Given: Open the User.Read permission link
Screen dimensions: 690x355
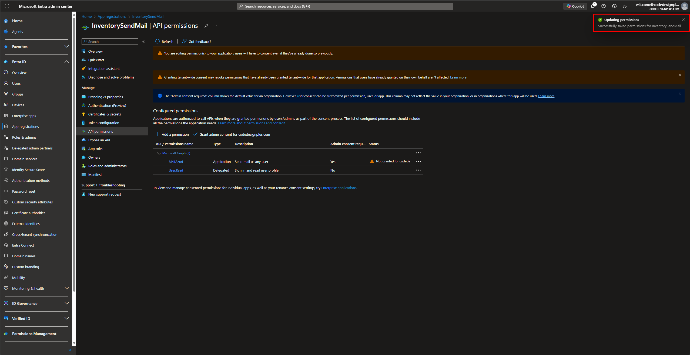Looking at the screenshot, I should pyautogui.click(x=176, y=170).
